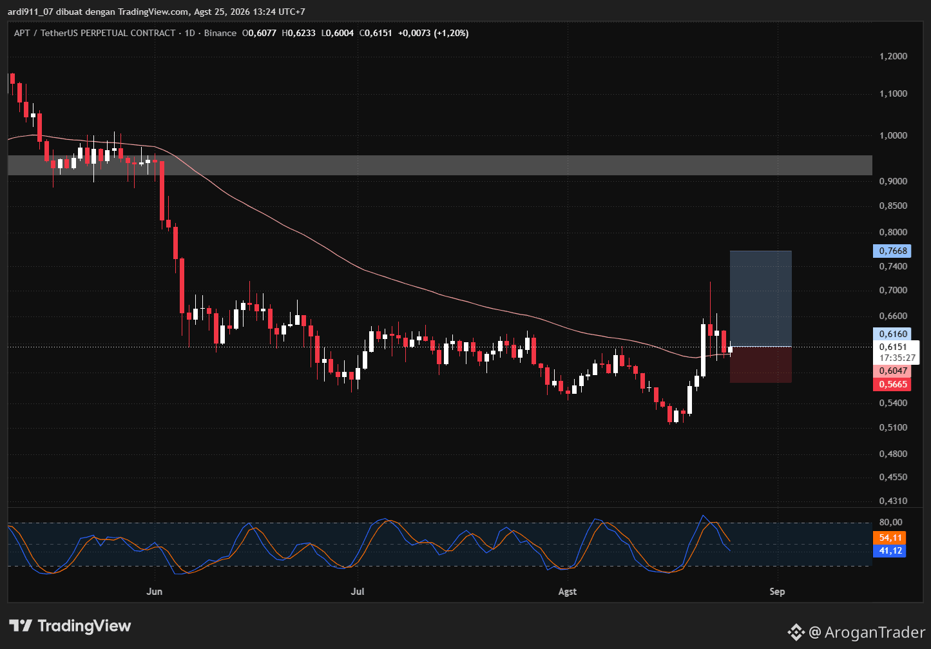Viewport: 931px width, 649px height.
Task: Click the 0,7000 price axis label
Action: click(x=893, y=290)
